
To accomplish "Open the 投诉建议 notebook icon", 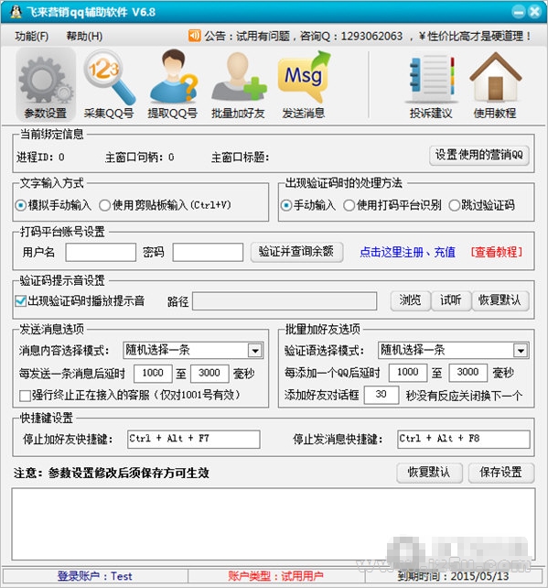I will [431, 85].
